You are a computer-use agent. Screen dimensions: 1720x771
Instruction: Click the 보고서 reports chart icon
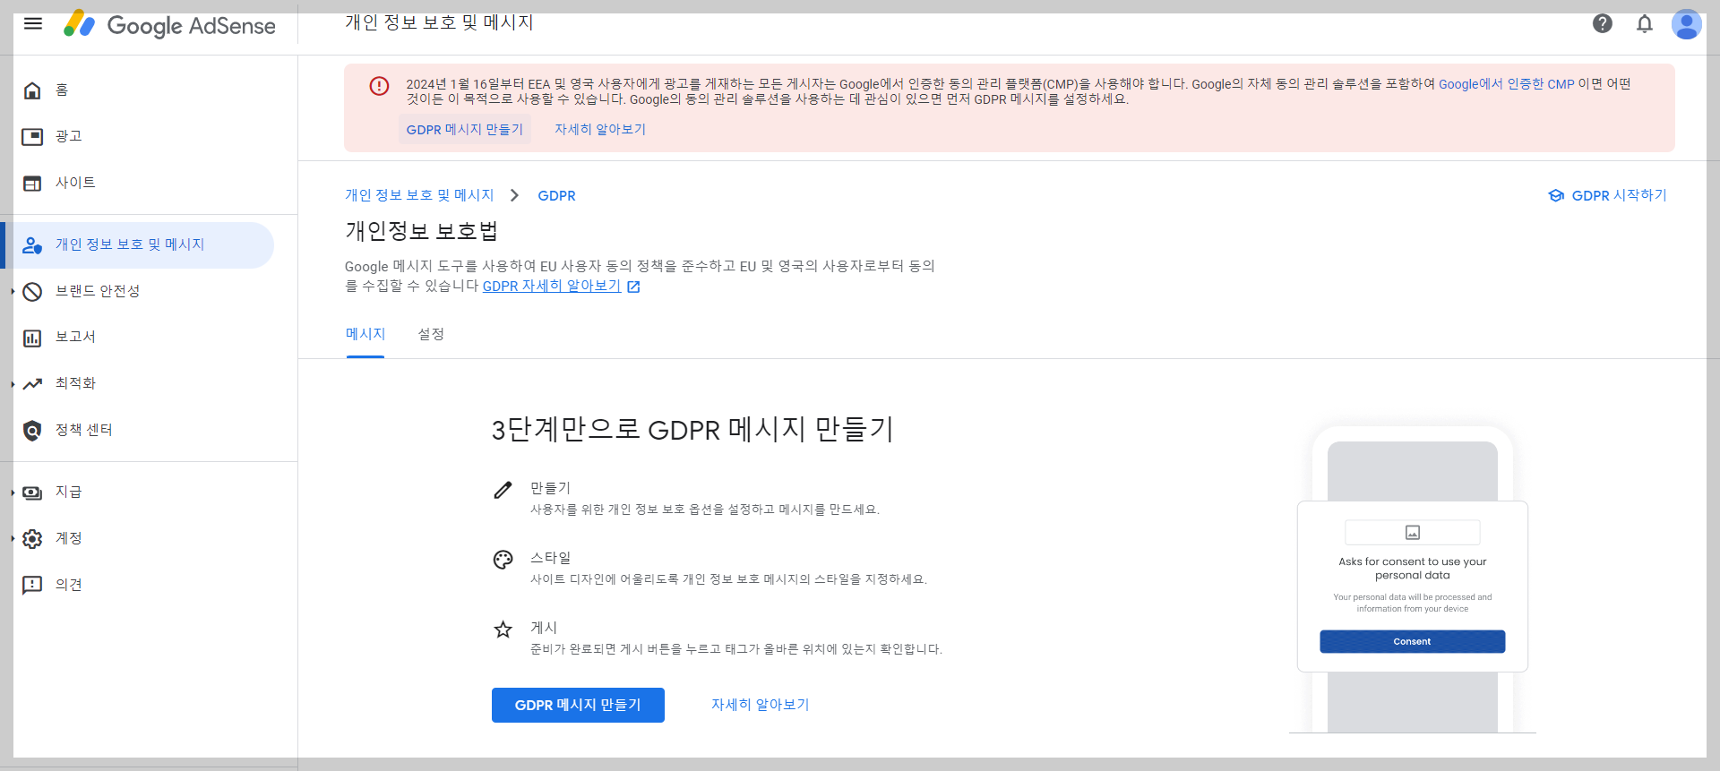click(32, 338)
